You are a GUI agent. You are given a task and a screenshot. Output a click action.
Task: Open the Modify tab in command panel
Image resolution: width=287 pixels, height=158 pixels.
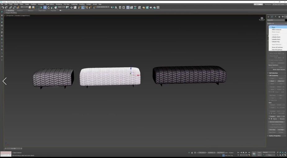pos(272,17)
